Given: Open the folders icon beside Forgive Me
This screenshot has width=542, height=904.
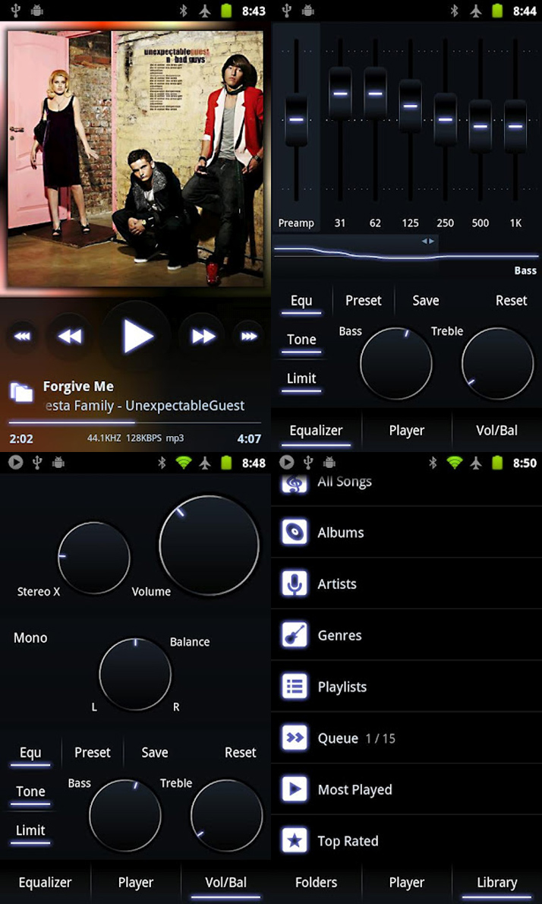Looking at the screenshot, I should (21, 393).
